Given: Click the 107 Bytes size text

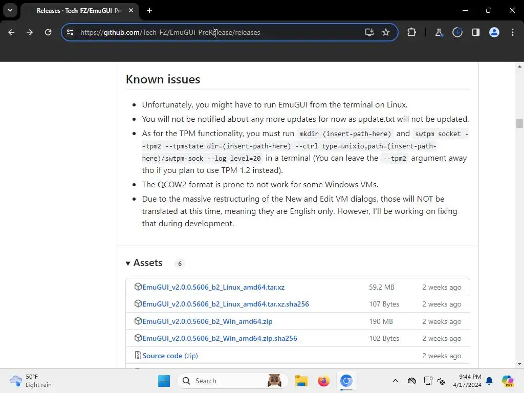Looking at the screenshot, I should pyautogui.click(x=384, y=304).
